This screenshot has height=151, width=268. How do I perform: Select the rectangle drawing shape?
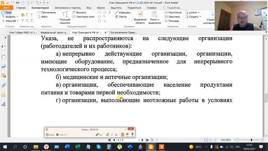100,13
